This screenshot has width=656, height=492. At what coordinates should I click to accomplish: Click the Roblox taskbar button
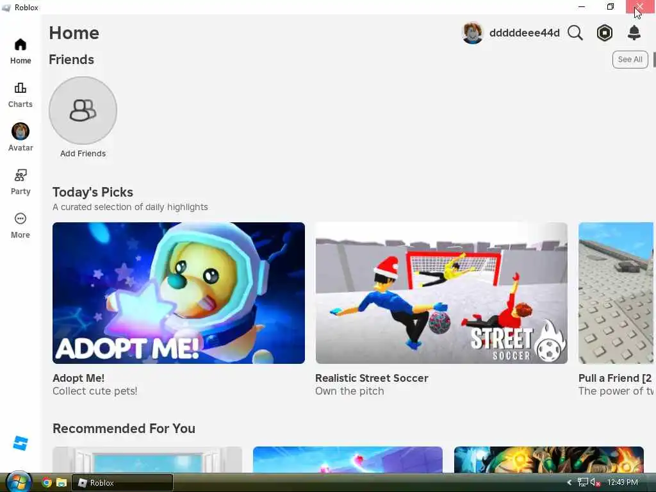(x=122, y=483)
